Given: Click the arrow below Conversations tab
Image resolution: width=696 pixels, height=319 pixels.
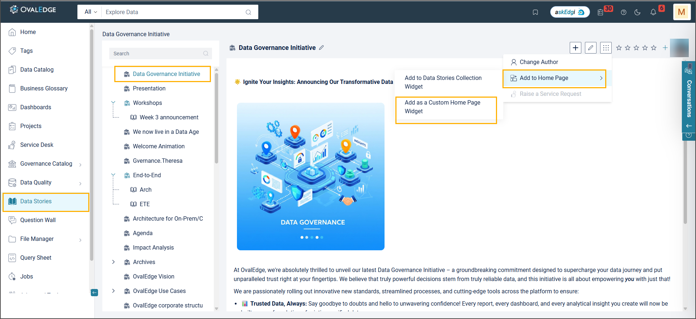Looking at the screenshot, I should [689, 126].
